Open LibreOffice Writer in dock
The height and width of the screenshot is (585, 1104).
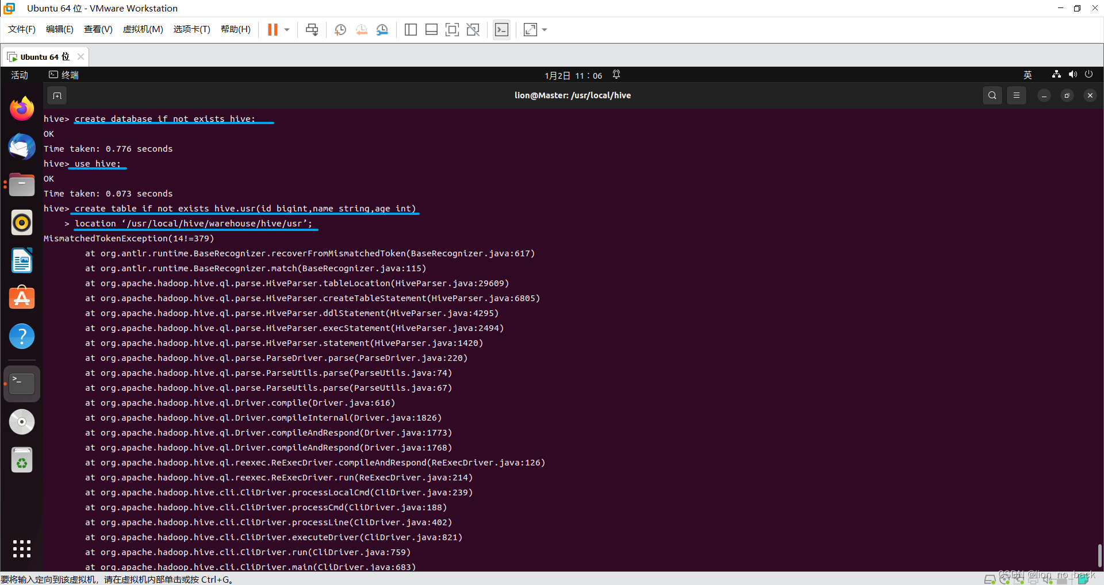tap(22, 260)
